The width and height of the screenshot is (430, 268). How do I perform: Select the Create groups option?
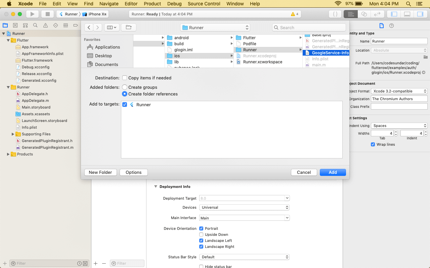(125, 87)
